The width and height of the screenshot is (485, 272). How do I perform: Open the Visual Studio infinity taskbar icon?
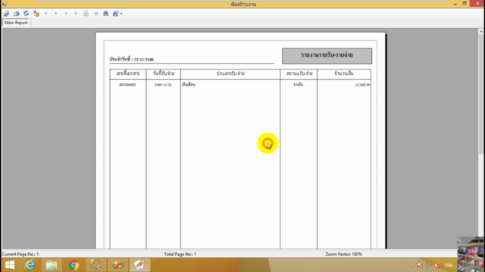tap(117, 265)
